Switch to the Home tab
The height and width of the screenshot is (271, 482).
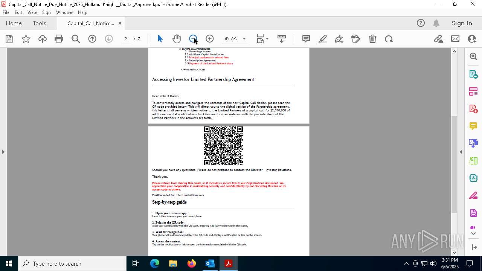click(14, 23)
